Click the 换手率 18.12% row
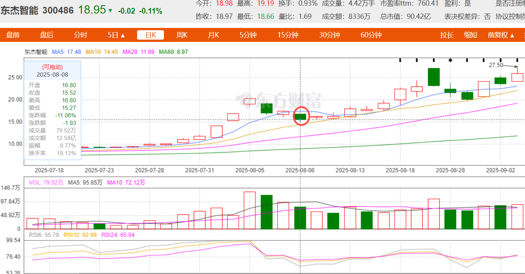Viewport: 525px width, 274px height. coord(52,153)
